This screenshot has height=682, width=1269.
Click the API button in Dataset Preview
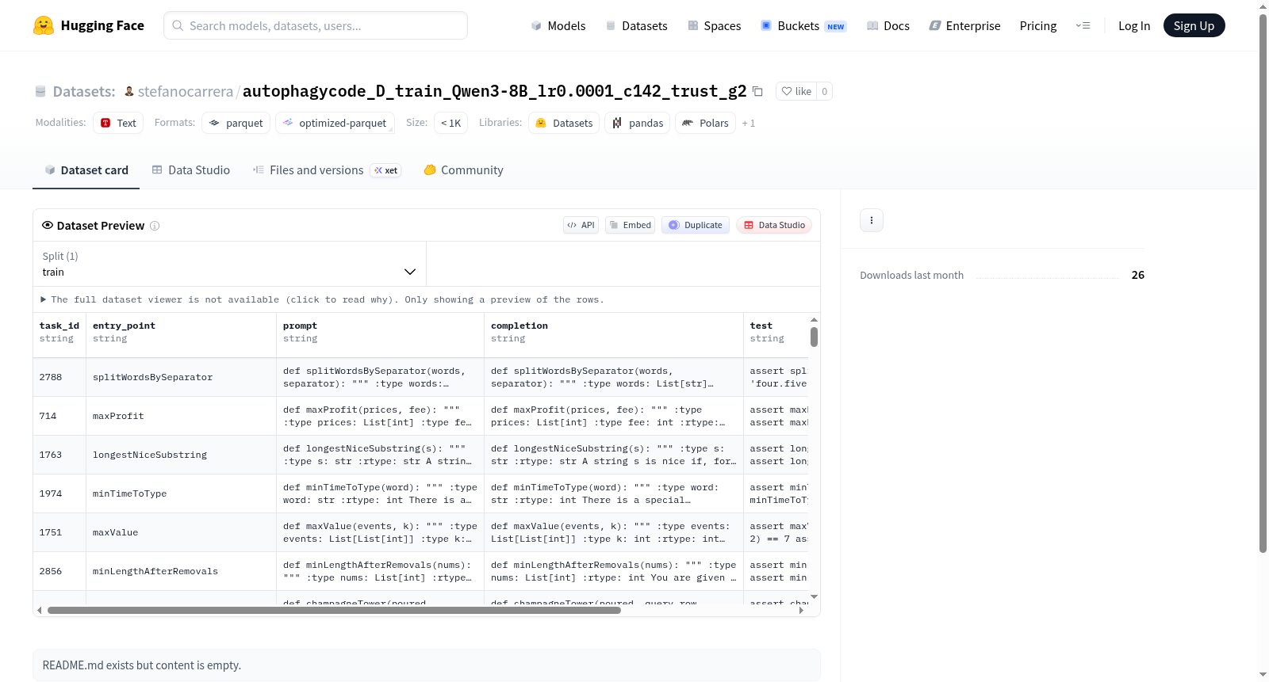[581, 225]
